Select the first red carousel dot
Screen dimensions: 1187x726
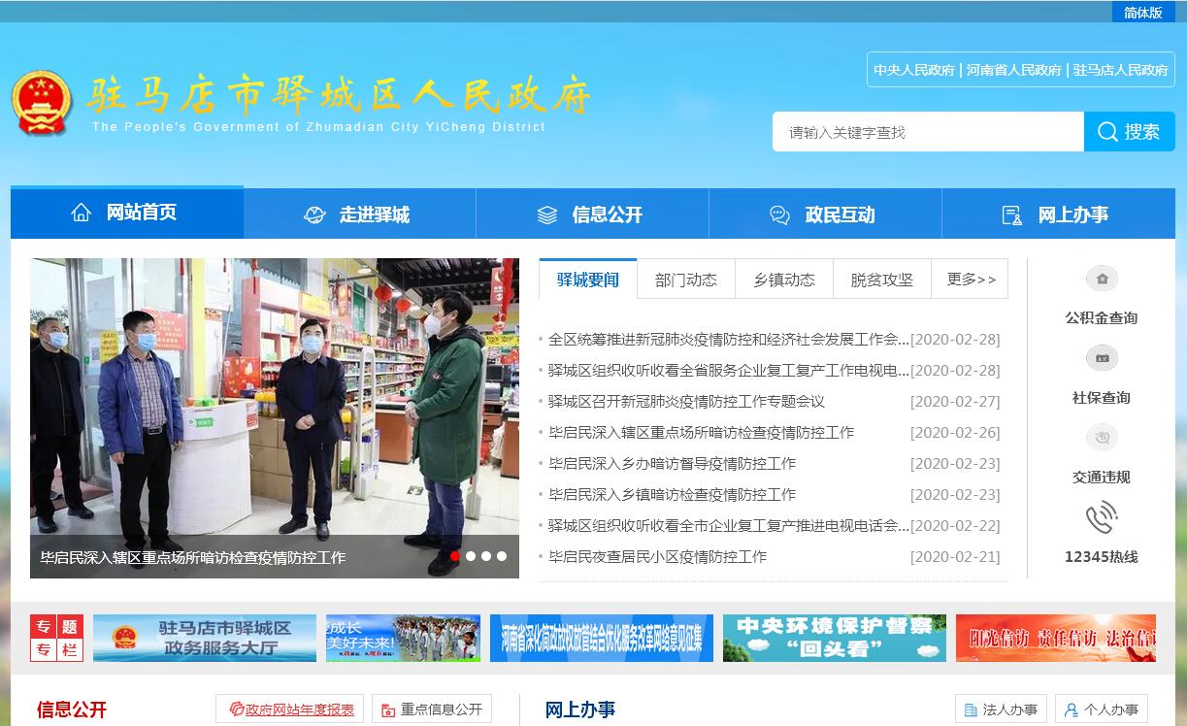click(455, 556)
